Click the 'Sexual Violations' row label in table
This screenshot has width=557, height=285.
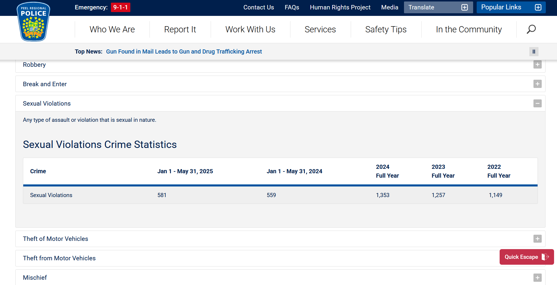point(51,195)
